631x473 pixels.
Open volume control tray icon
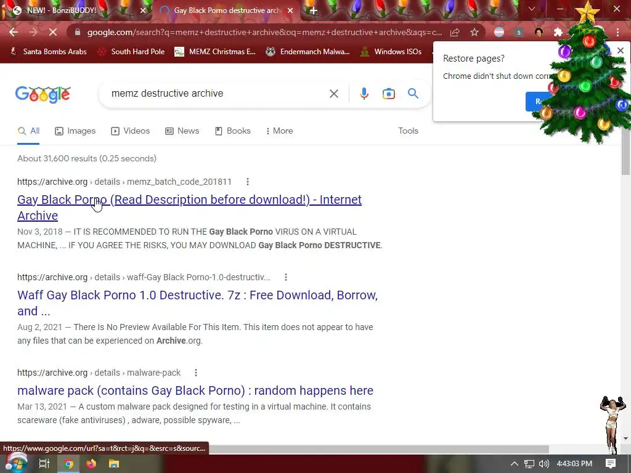[543, 464]
